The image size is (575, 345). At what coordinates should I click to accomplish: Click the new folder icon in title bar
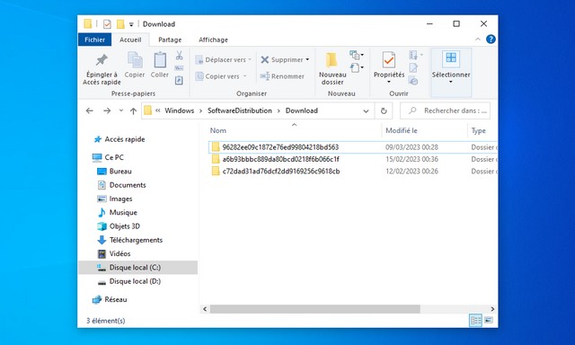120,24
